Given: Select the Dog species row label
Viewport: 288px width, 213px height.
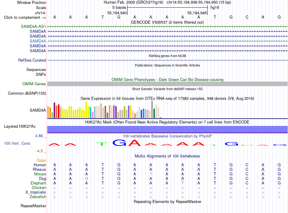Looking at the screenshot, I should [x=42, y=179].
